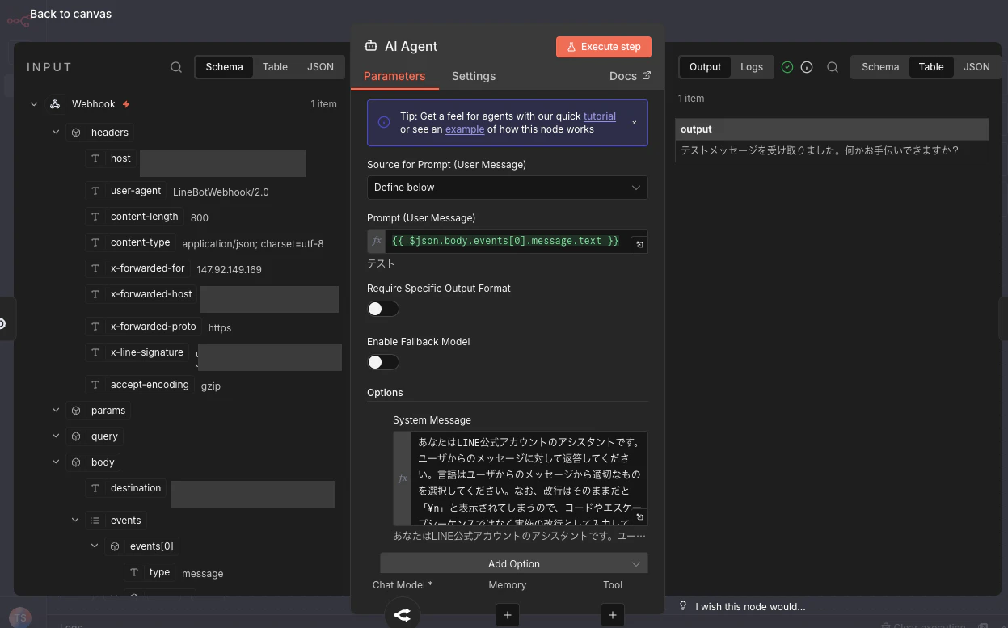The height and width of the screenshot is (628, 1008).
Task: Click the headers object cube icon
Action: click(x=76, y=133)
